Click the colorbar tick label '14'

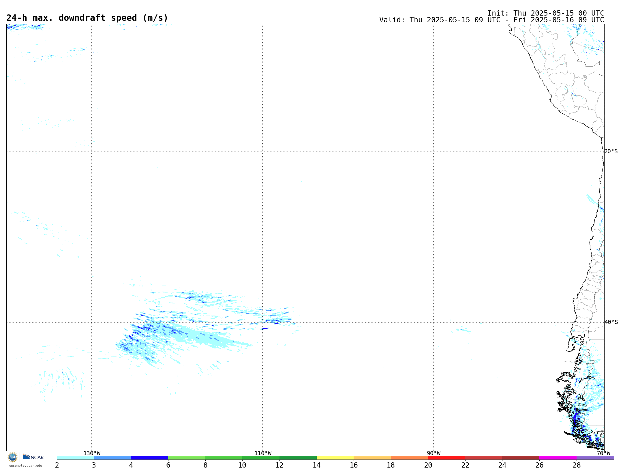[x=317, y=465]
